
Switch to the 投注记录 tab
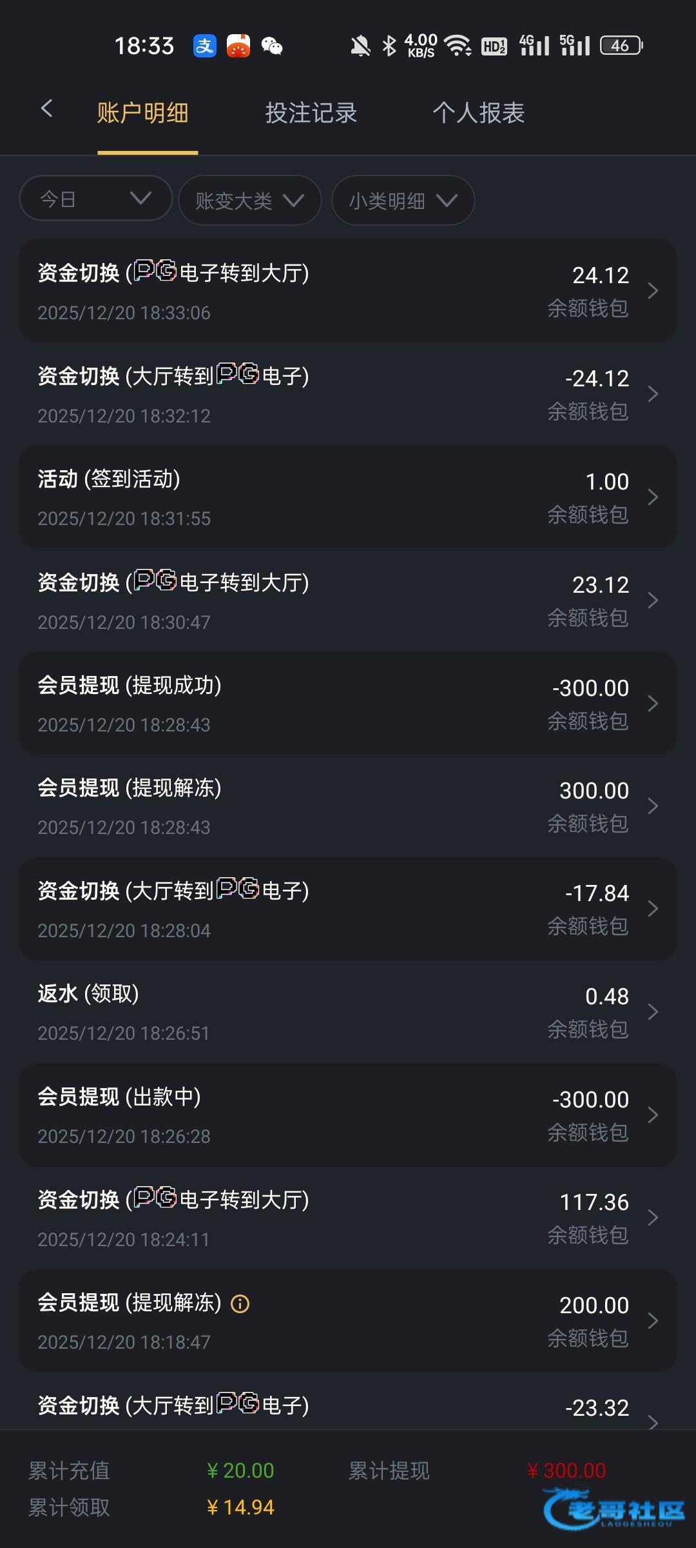(311, 113)
